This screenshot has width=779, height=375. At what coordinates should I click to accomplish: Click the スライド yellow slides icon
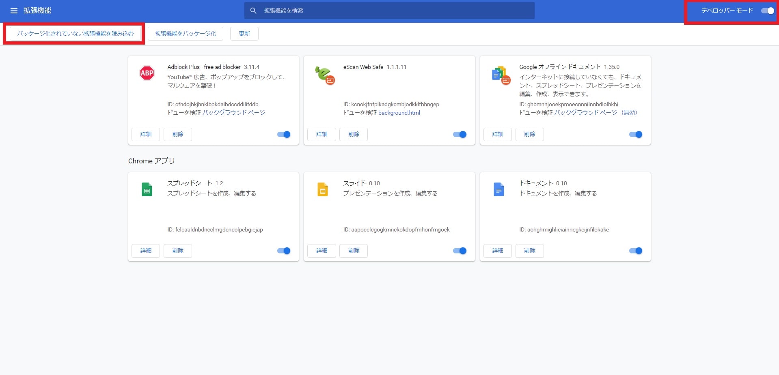pyautogui.click(x=323, y=189)
